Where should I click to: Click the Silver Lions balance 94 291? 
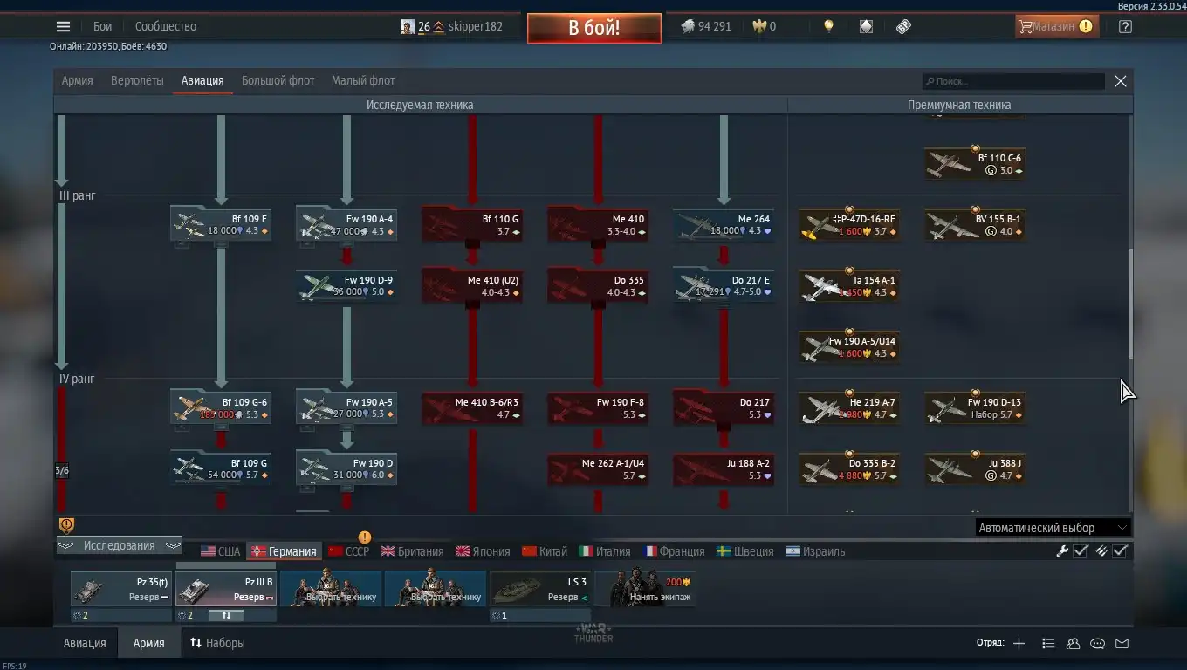(x=706, y=26)
